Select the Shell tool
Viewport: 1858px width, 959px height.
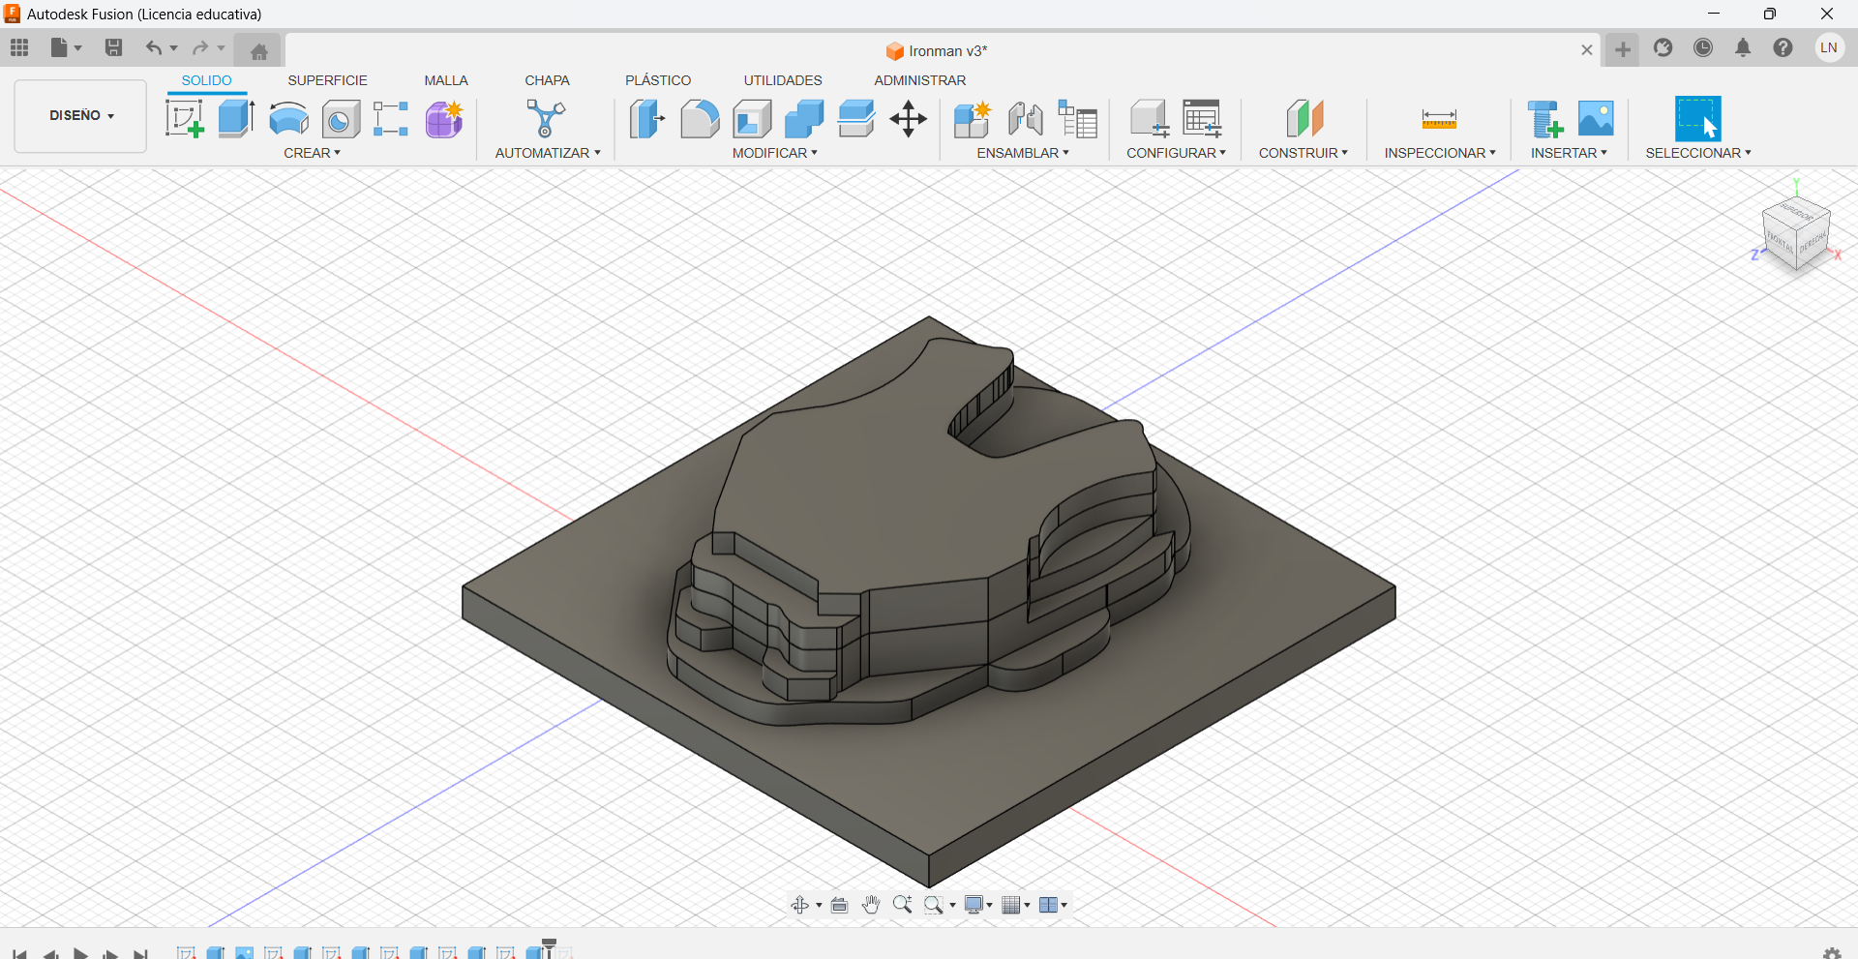pos(752,119)
